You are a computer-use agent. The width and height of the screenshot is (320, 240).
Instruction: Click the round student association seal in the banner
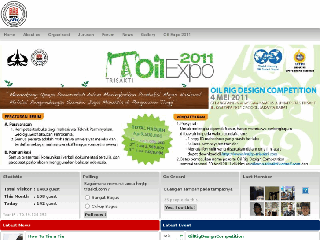39,58
